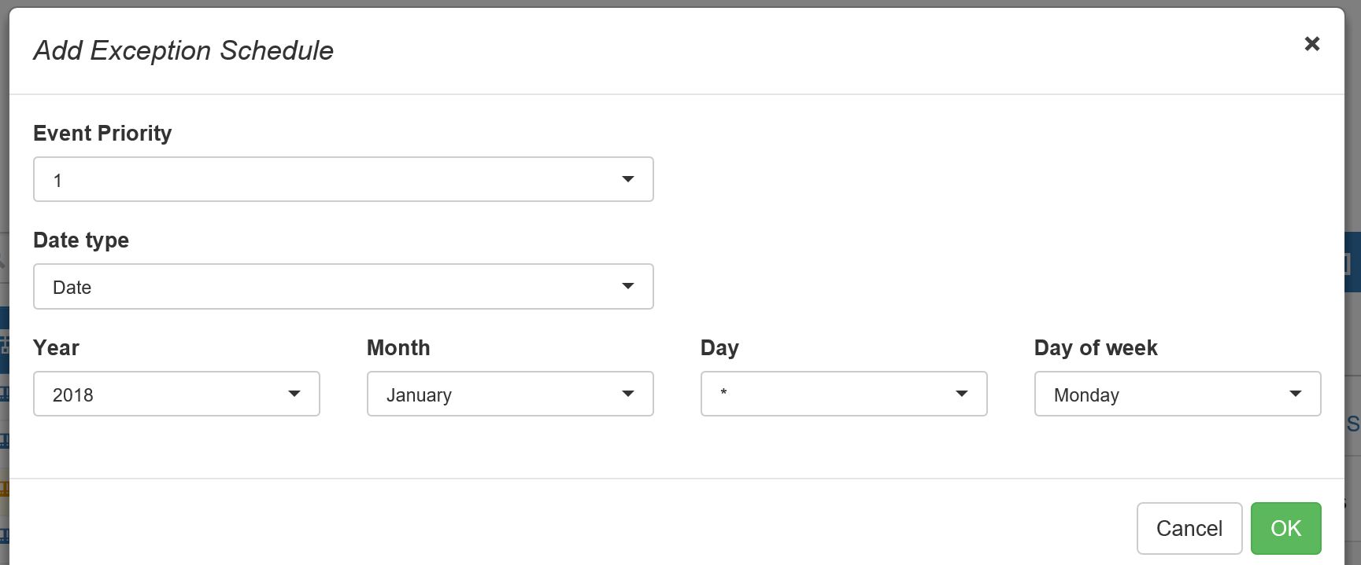Confirm the schedule with OK
This screenshot has width=1361, height=565.
tap(1285, 528)
